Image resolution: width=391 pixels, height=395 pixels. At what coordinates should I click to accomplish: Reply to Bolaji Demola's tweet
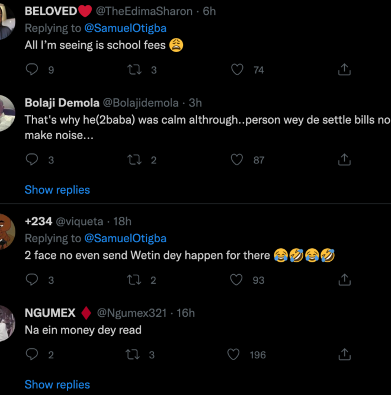33,160
